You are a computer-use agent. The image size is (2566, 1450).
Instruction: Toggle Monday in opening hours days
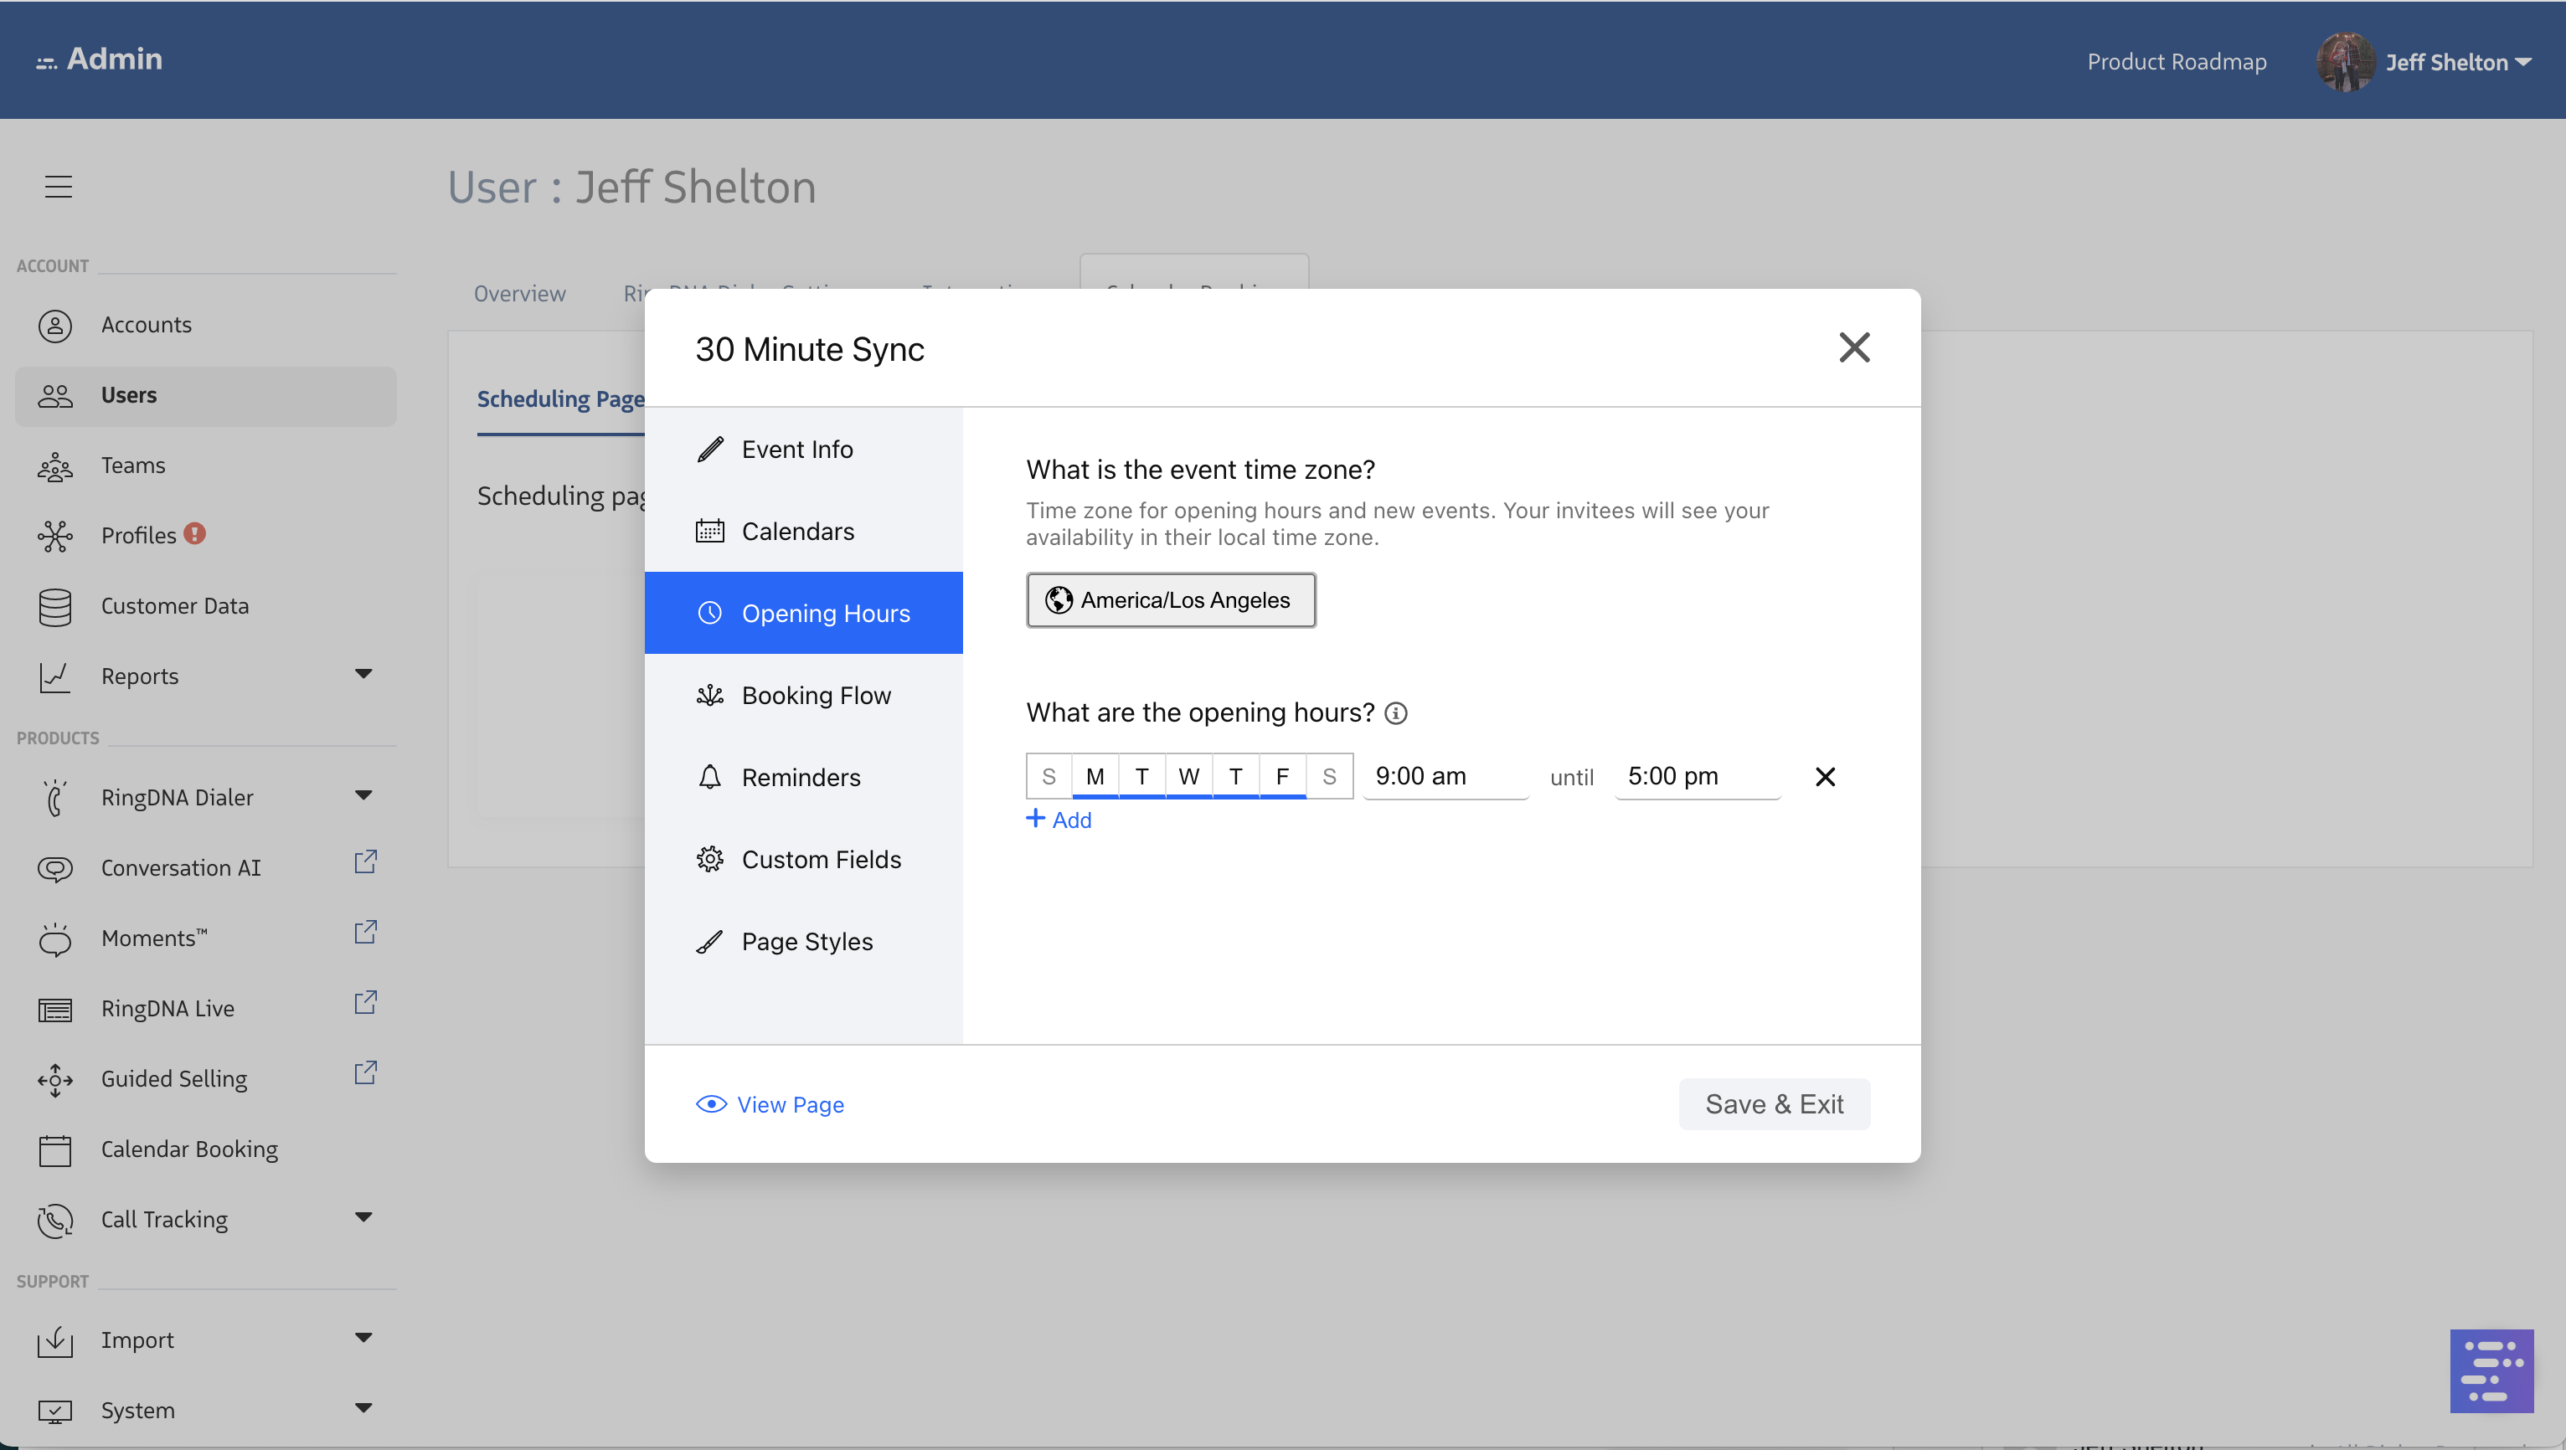(x=1095, y=777)
